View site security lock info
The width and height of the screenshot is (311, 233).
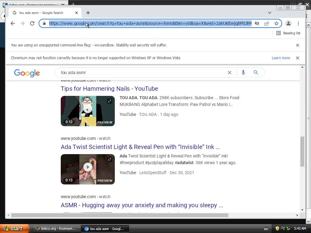pos(44,23)
